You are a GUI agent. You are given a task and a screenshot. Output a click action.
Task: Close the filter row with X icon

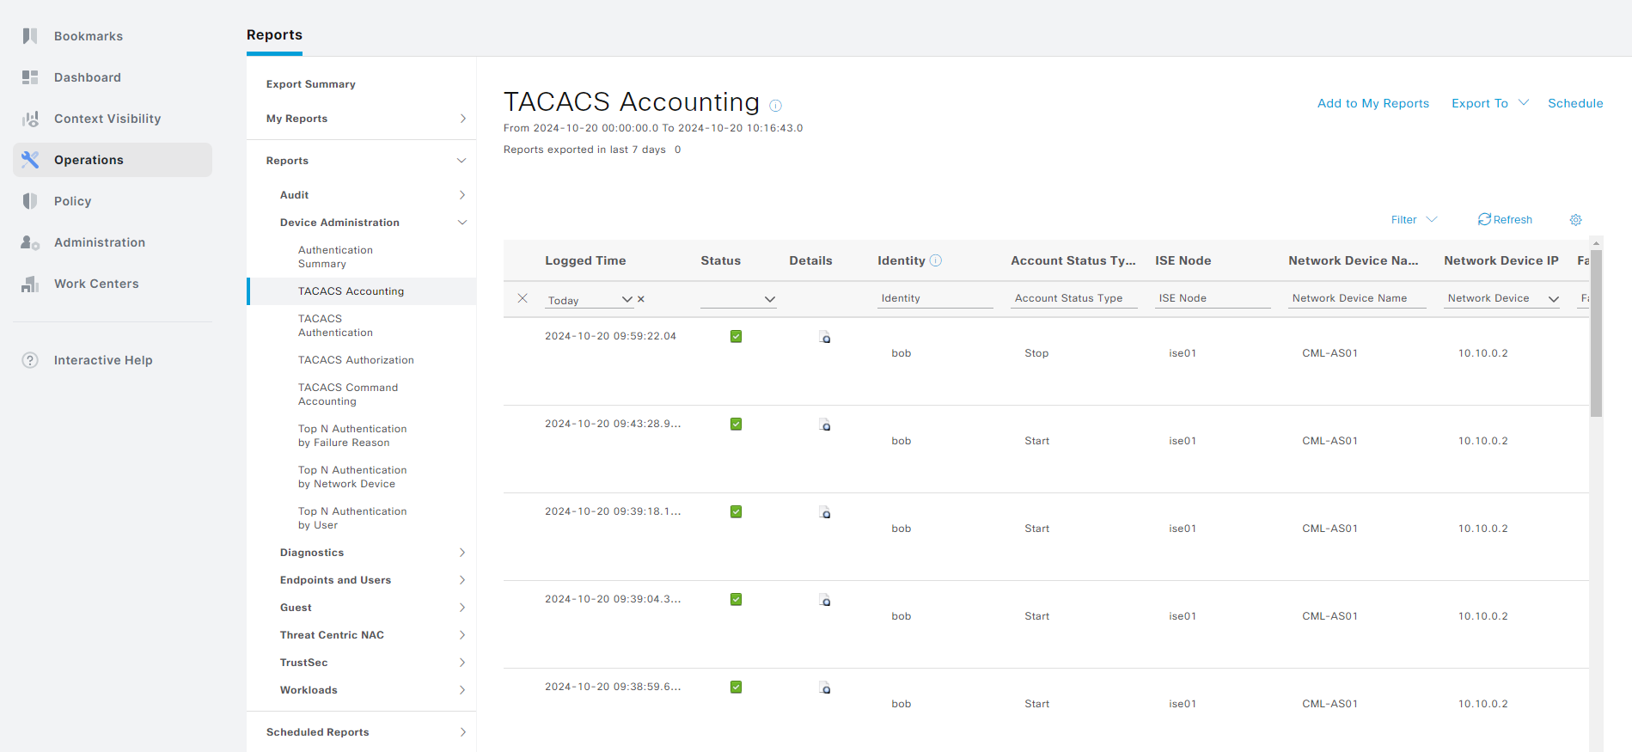click(523, 298)
